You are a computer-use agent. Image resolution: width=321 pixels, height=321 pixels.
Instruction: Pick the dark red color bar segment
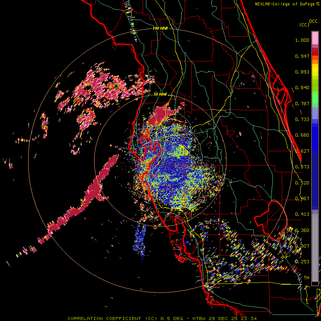click(315, 53)
